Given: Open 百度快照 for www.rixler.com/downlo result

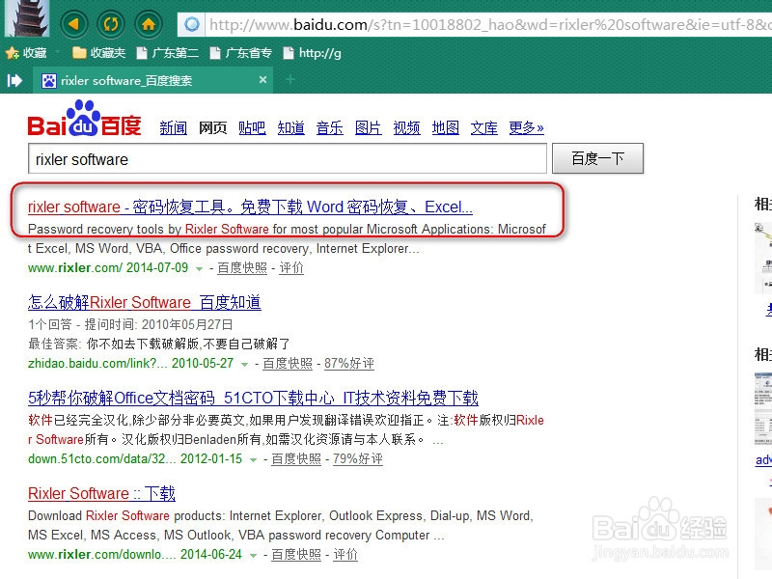Looking at the screenshot, I should click(x=296, y=554).
